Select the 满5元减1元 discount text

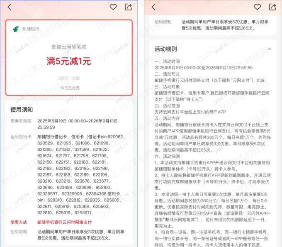[68, 61]
